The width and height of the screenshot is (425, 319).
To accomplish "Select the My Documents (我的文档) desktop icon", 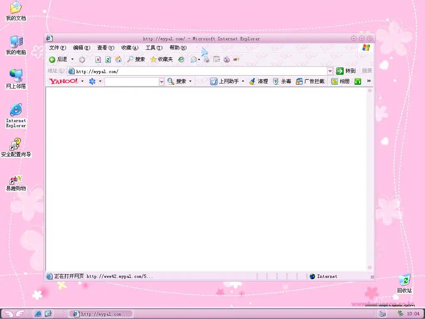I will [16, 11].
